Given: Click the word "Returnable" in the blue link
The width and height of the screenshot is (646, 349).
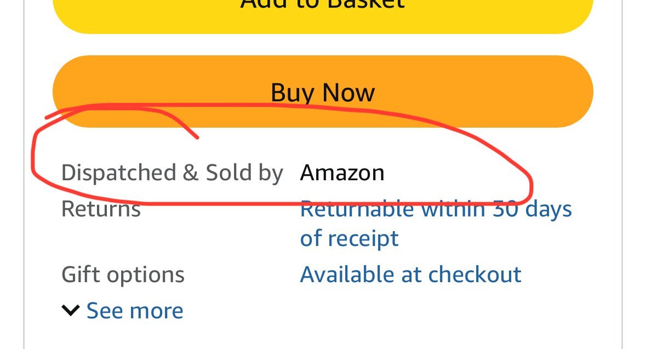Looking at the screenshot, I should (x=357, y=209).
